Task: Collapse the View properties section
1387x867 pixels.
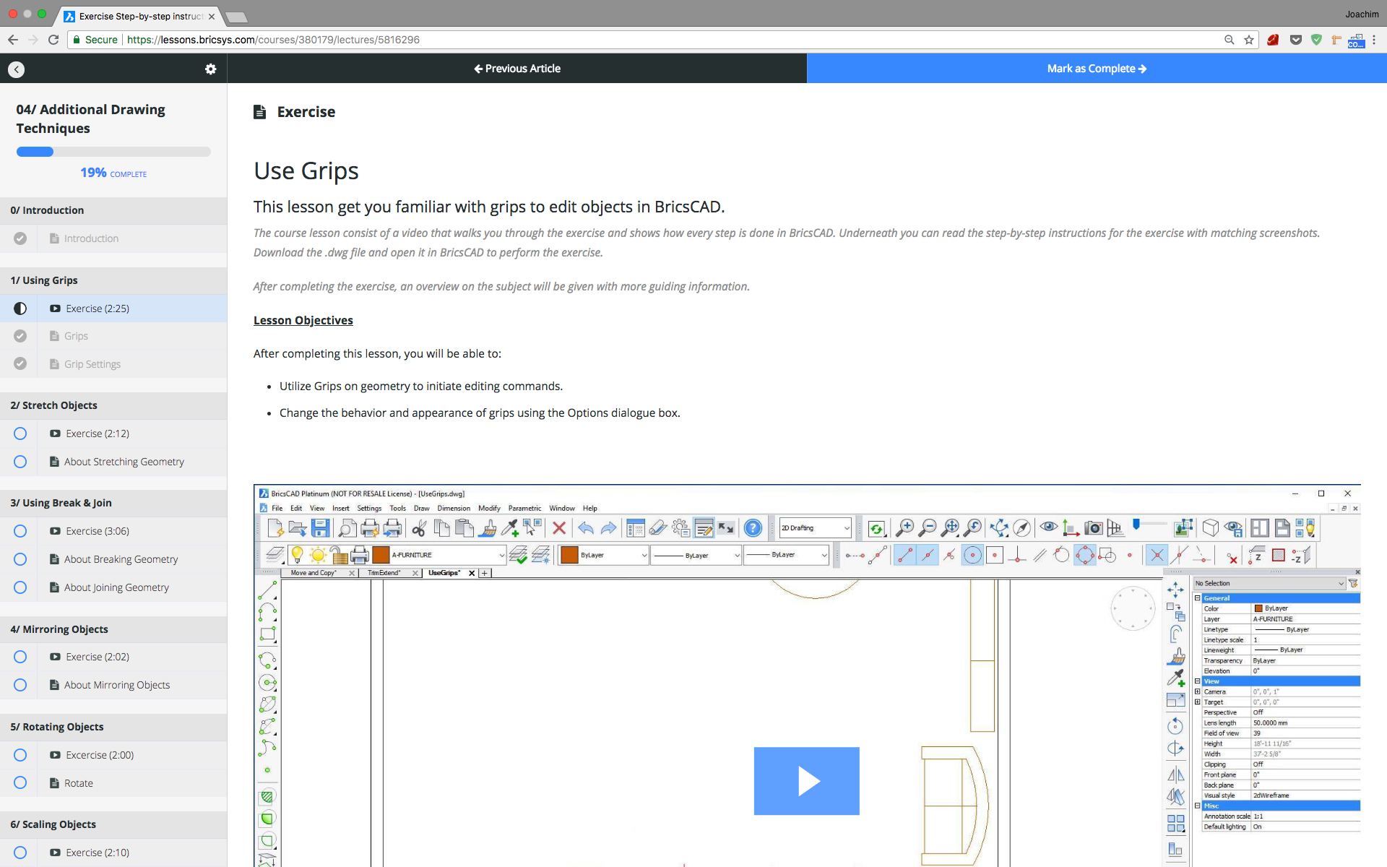Action: [1197, 681]
